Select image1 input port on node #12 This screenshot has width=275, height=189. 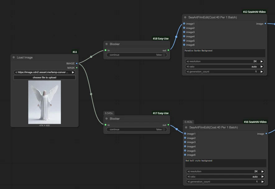(x=184, y=24)
